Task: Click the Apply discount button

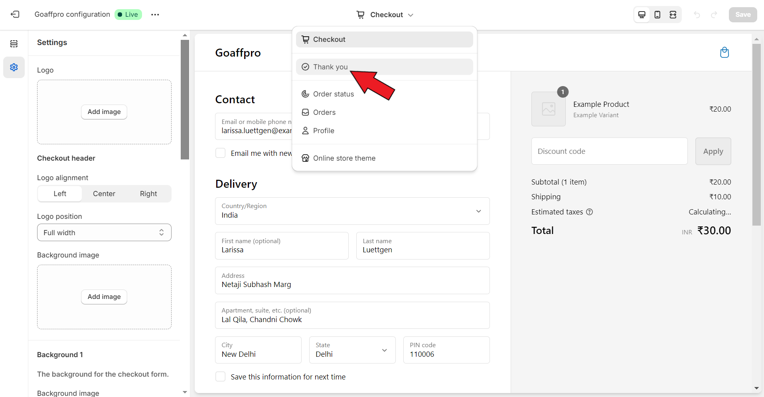Action: tap(713, 151)
